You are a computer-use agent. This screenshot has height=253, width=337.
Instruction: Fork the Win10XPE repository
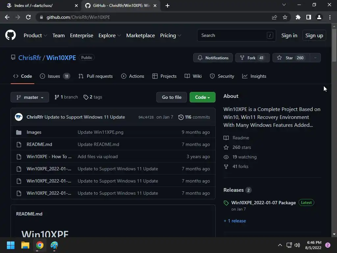(252, 58)
